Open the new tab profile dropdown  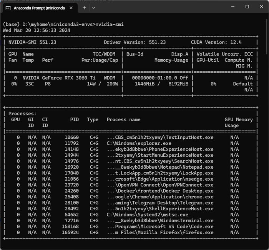click(x=93, y=8)
